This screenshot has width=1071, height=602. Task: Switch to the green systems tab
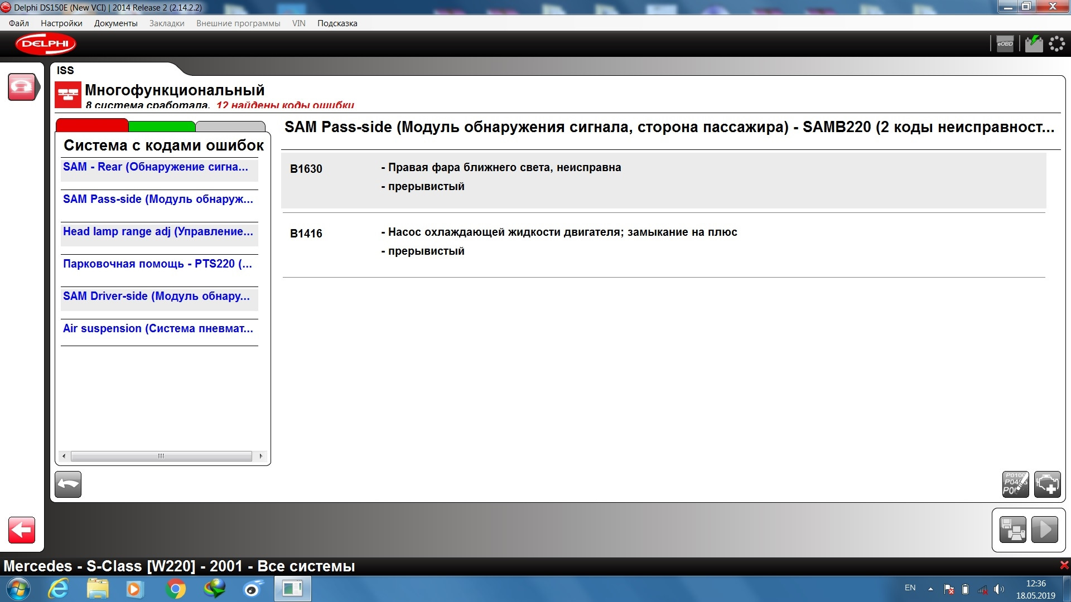pos(161,126)
